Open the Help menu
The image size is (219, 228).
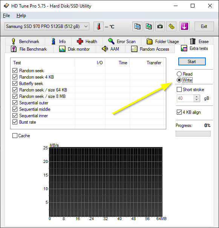tap(21, 16)
